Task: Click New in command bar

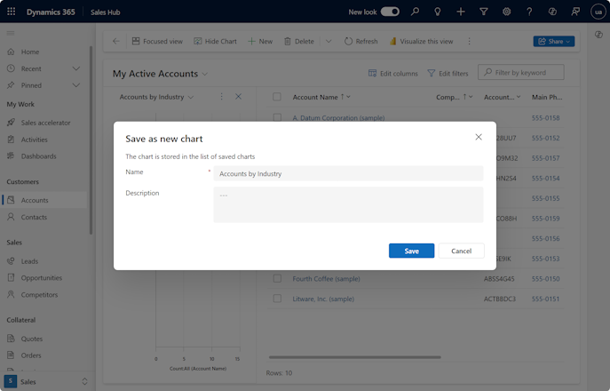Action: [260, 41]
